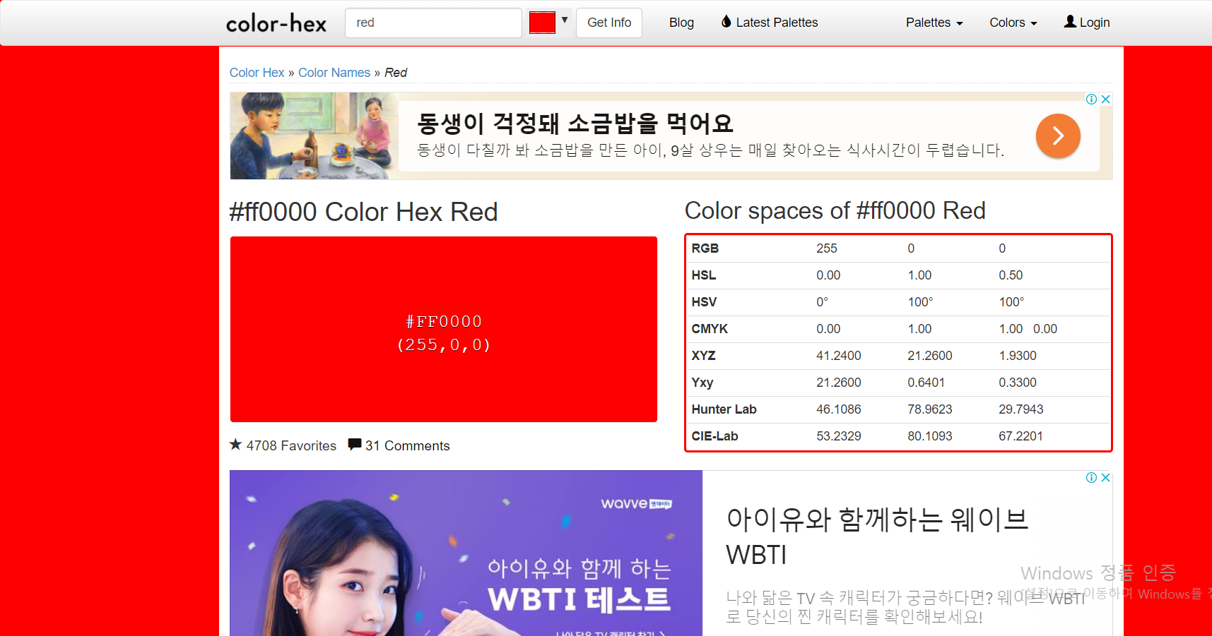Click the orange arrow button in the top ad

point(1058,136)
